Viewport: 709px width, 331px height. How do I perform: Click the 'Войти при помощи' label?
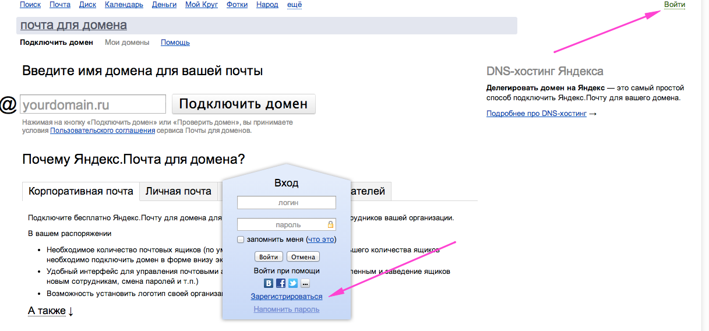tap(287, 271)
